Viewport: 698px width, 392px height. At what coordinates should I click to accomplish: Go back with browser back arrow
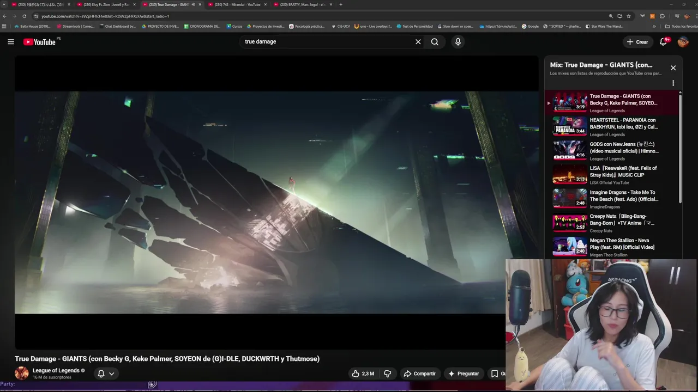(5, 16)
